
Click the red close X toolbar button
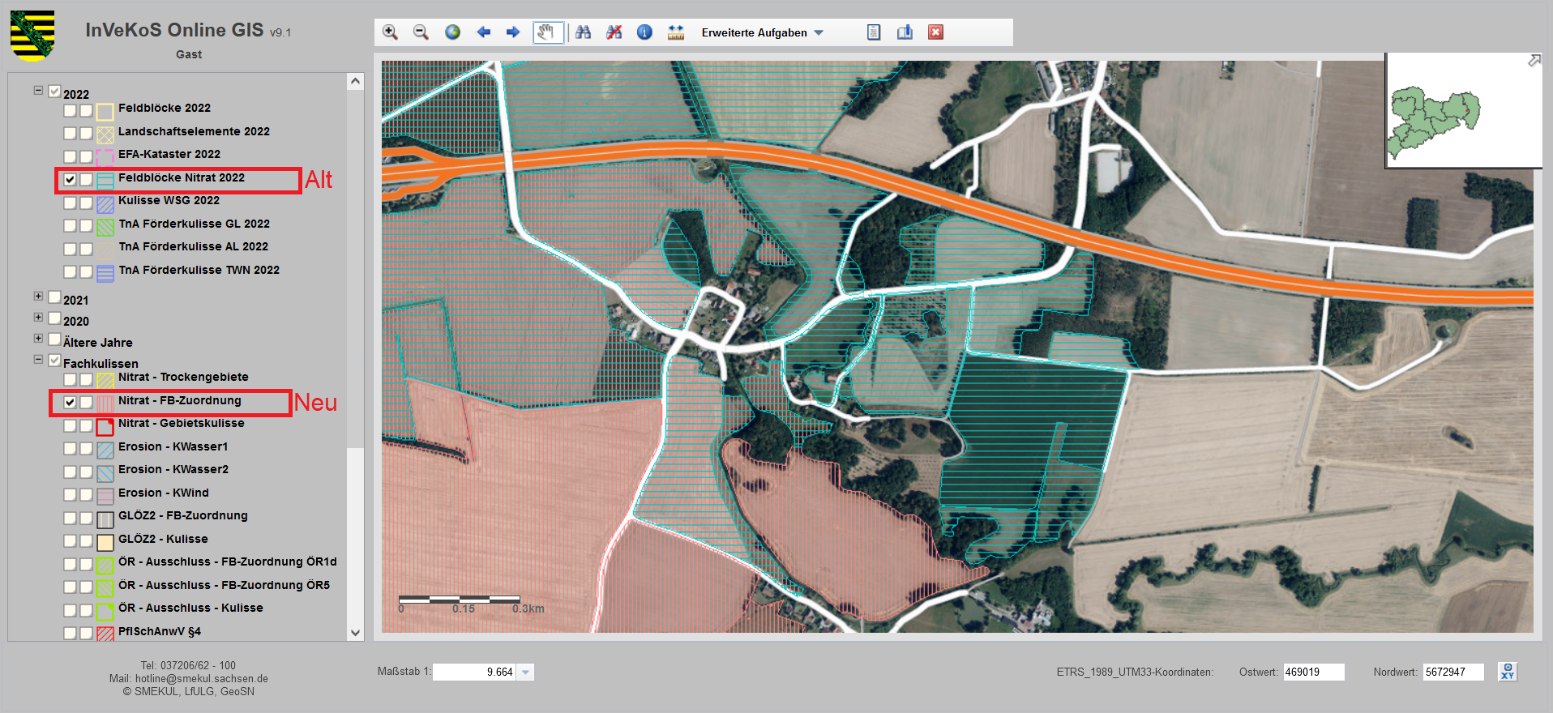[x=935, y=32]
